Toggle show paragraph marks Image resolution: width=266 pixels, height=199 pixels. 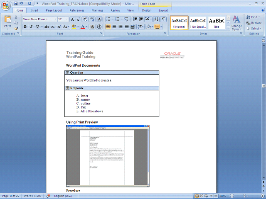tap(163, 19)
